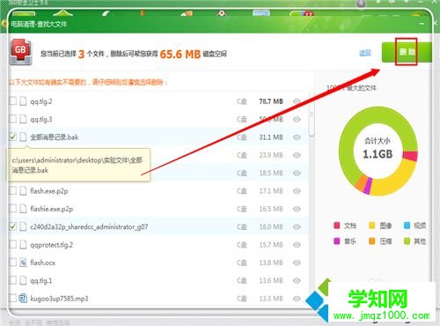Viewport: 440px width, 326px height.
Task: Click the green 删除 delete button
Action: 407,52
